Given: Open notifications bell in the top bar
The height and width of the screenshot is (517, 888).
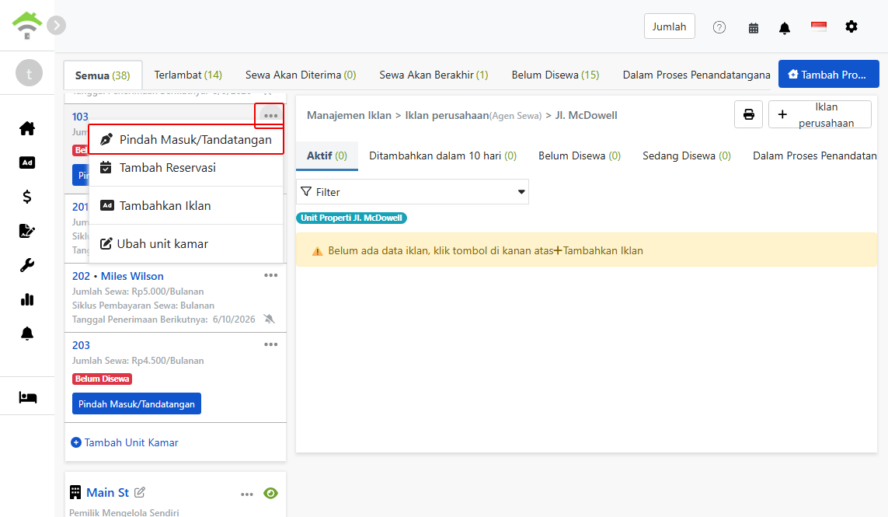Looking at the screenshot, I should [x=785, y=28].
